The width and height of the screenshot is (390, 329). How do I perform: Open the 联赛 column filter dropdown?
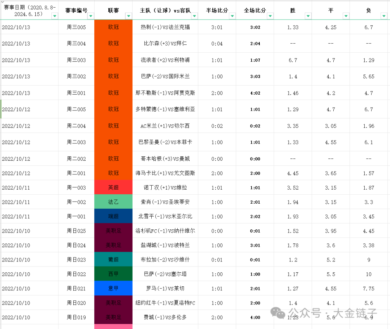click(129, 16)
